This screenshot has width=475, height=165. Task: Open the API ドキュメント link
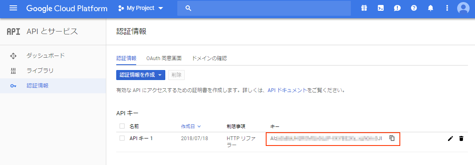tap(287, 90)
